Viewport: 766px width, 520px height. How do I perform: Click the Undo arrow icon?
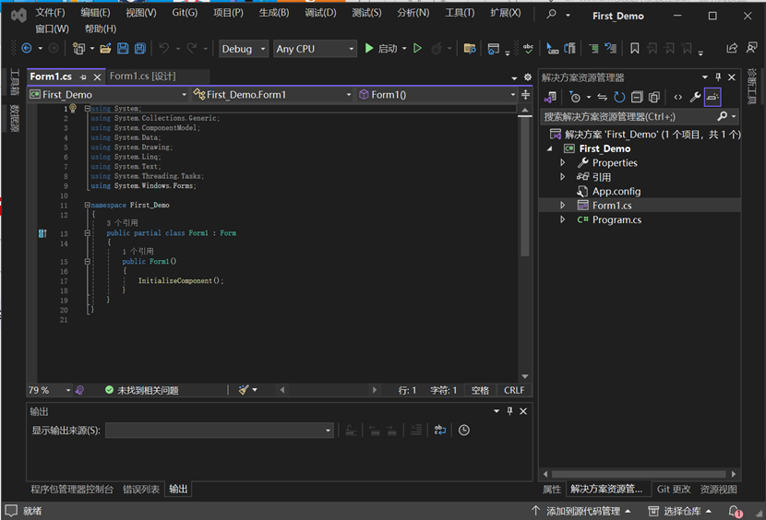164,48
